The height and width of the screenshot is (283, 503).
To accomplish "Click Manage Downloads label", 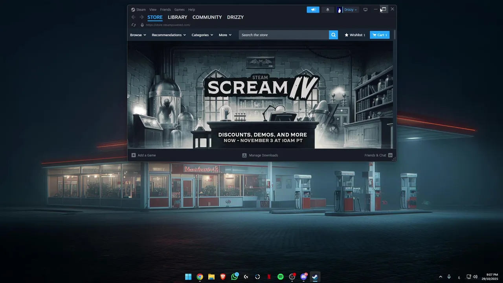I will [263, 155].
